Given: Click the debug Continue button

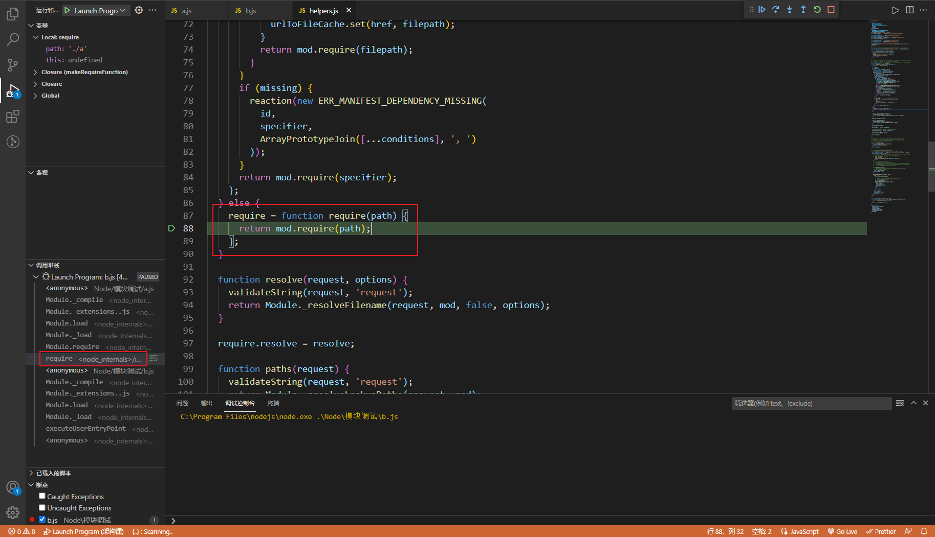Looking at the screenshot, I should pos(762,10).
